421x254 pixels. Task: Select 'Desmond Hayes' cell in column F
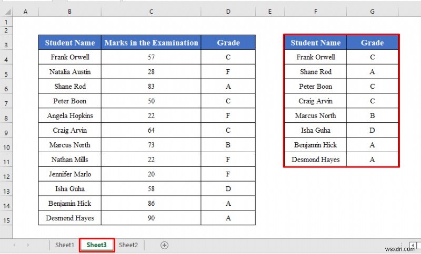pyautogui.click(x=315, y=159)
